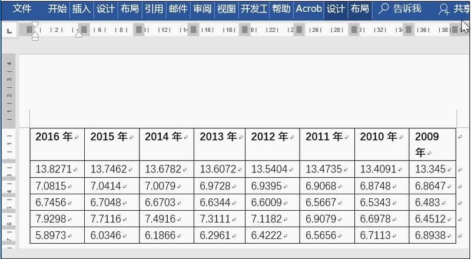
Task: Click the right indent marker near ruler mark 4
Action: point(79,35)
